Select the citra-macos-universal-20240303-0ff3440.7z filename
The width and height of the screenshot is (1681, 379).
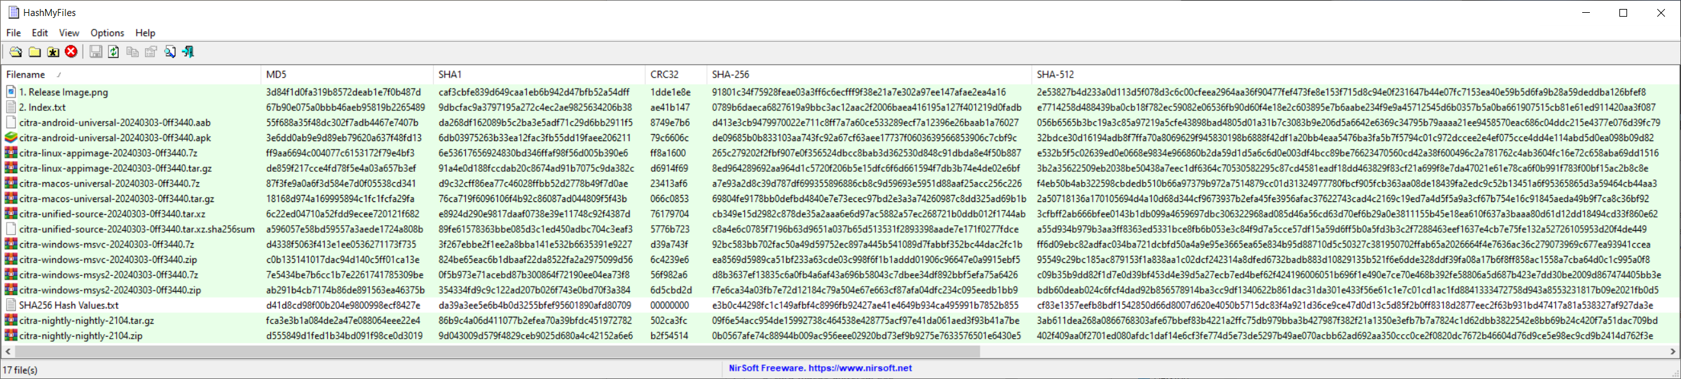(110, 183)
